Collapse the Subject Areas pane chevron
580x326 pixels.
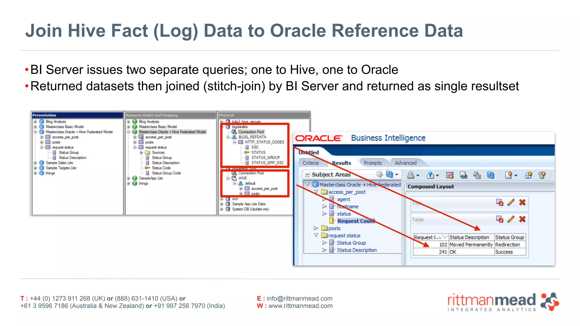point(307,175)
